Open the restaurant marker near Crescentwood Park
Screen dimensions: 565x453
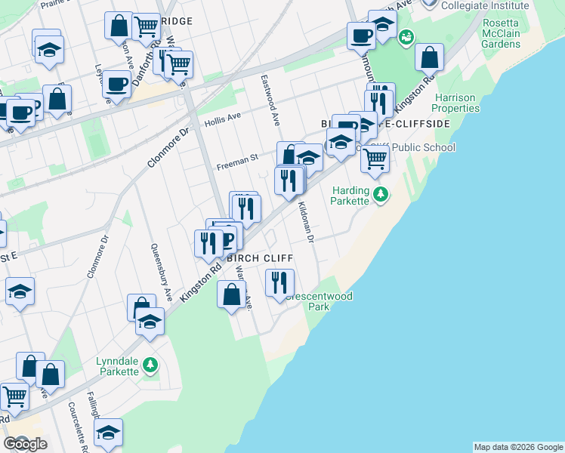pos(279,284)
